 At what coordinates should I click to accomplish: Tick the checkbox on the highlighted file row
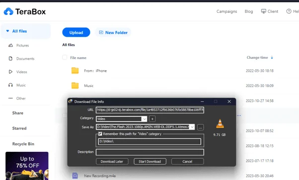[x=65, y=115]
